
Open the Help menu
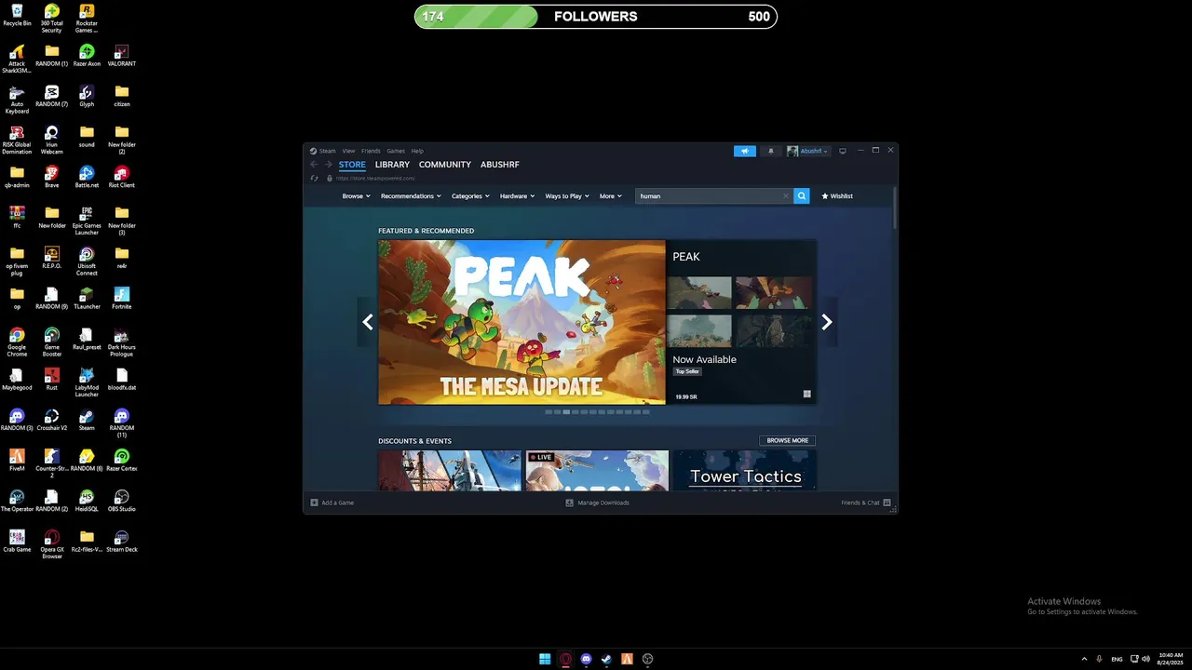(x=417, y=151)
